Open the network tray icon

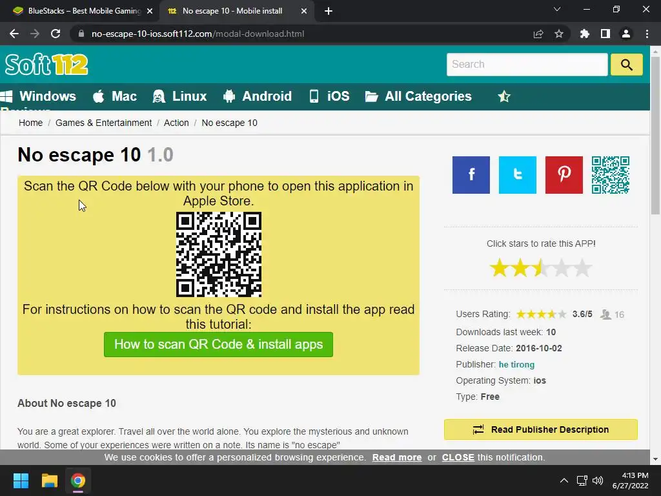point(582,480)
